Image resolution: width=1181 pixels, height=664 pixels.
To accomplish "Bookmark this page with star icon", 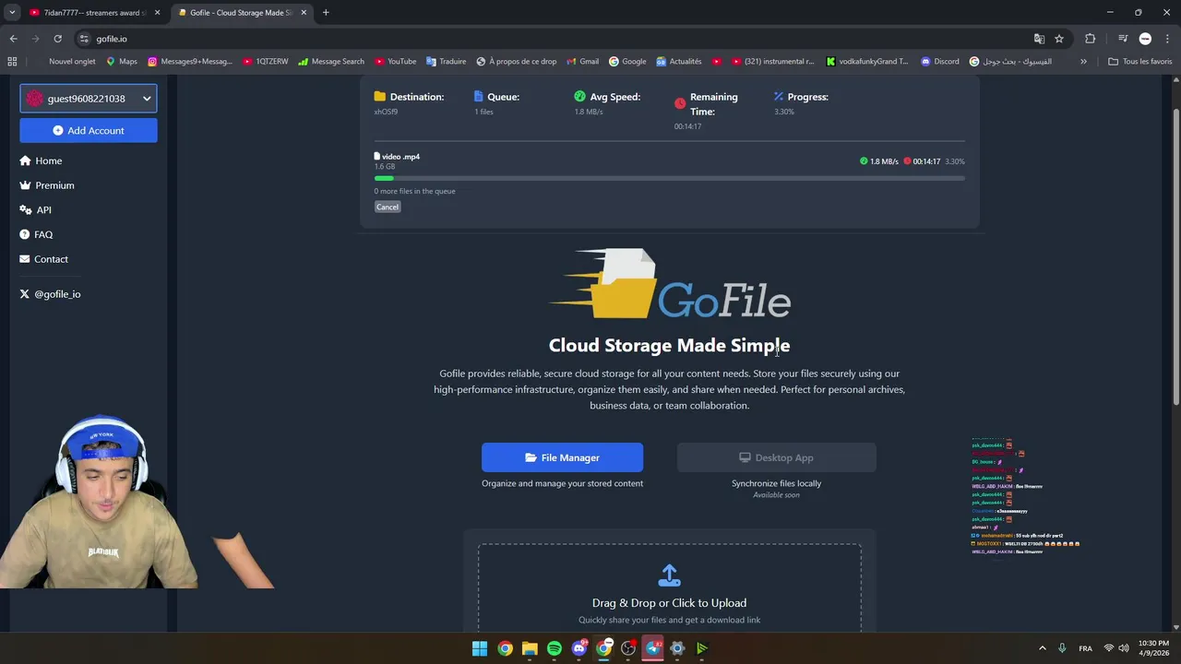I will click(x=1059, y=39).
